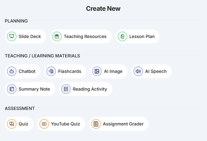Open the Lesson Plan creator
The width and height of the screenshot is (207, 141).
coord(142,36)
